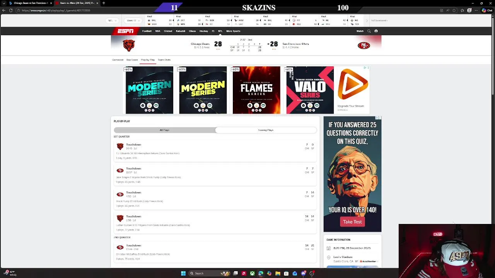
Task: Select the All Plays toggle
Action: (164, 130)
